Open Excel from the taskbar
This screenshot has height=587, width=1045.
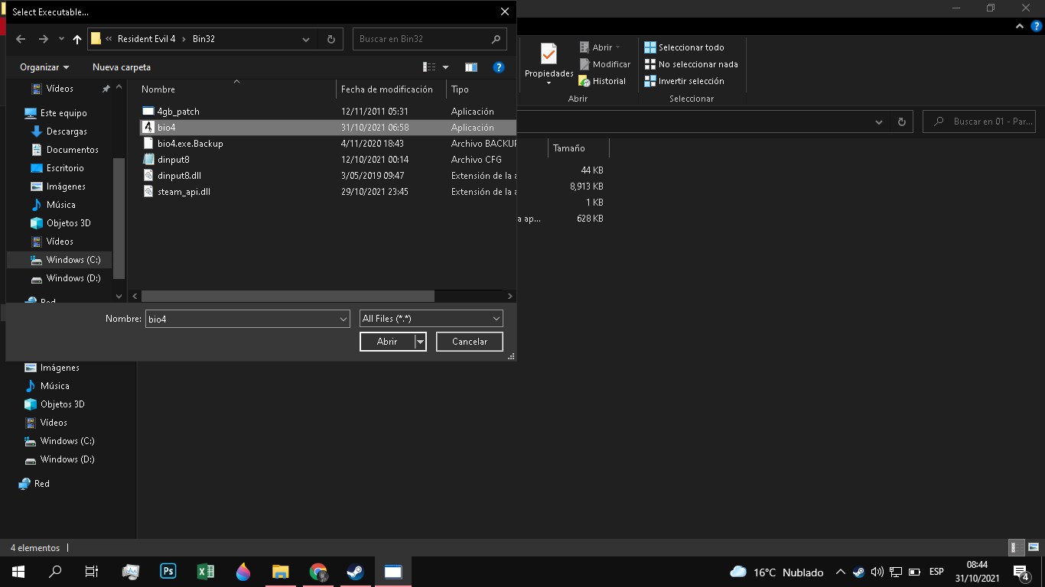[x=206, y=572]
